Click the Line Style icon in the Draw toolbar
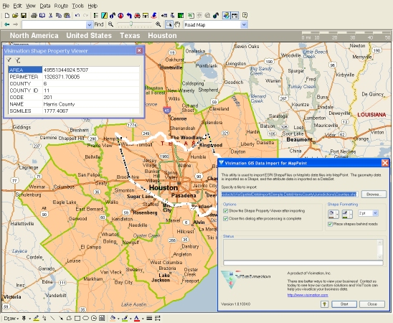The image size is (393, 323). coord(149,318)
